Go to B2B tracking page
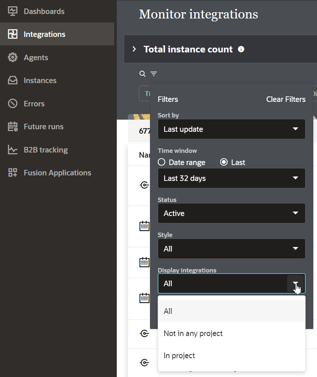Screen dimensions: 317x377 coord(45,150)
